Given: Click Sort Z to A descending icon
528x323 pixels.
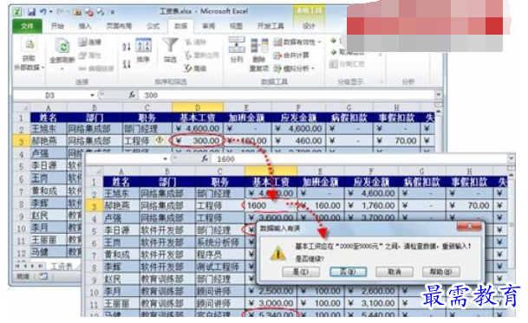Looking at the screenshot, I should coord(127,63).
